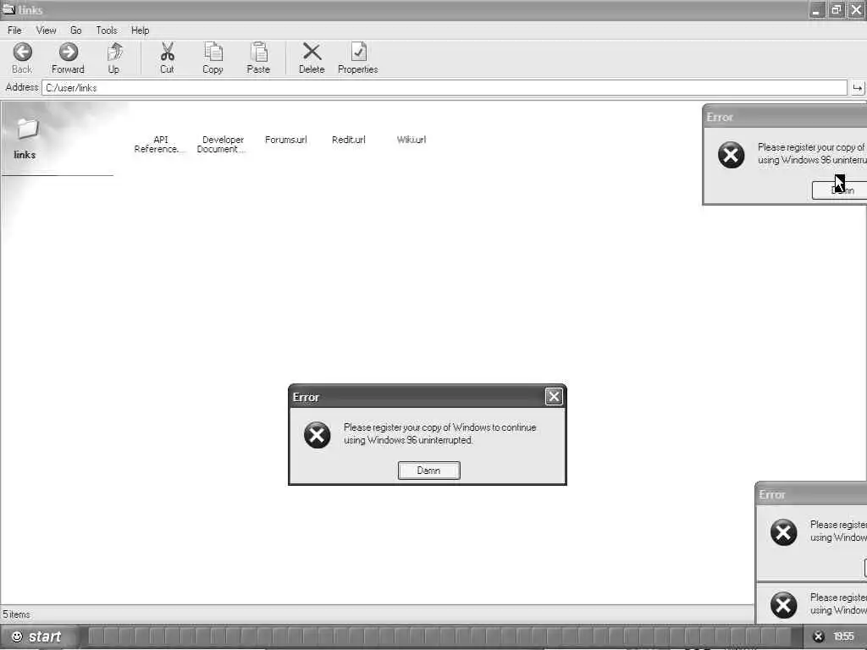Close the center Error dialog
The width and height of the screenshot is (867, 650).
tap(554, 396)
